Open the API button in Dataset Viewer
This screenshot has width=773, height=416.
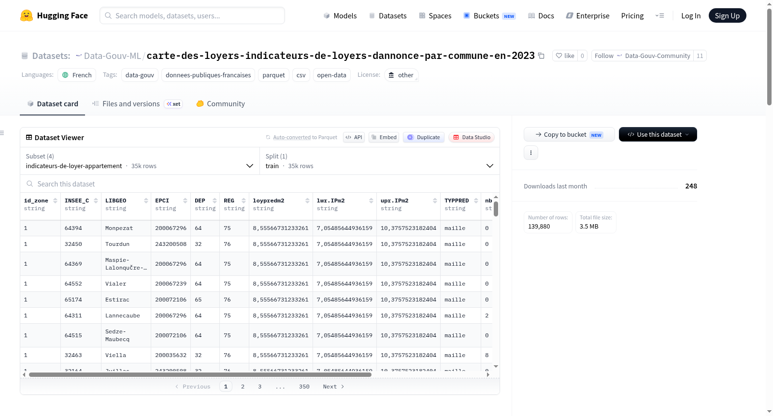354,137
